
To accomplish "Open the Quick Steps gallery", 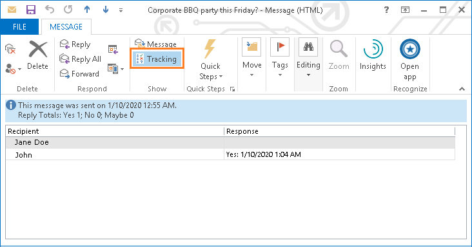I will [x=210, y=60].
